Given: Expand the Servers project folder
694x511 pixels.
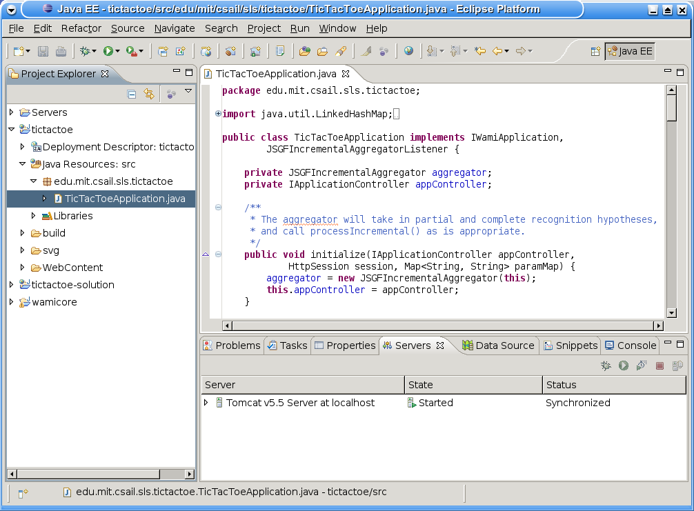Looking at the screenshot, I should pos(12,112).
